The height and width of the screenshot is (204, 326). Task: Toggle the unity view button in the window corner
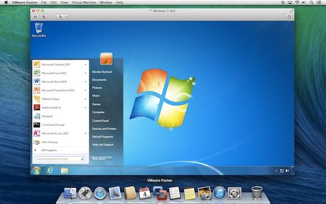[289, 17]
